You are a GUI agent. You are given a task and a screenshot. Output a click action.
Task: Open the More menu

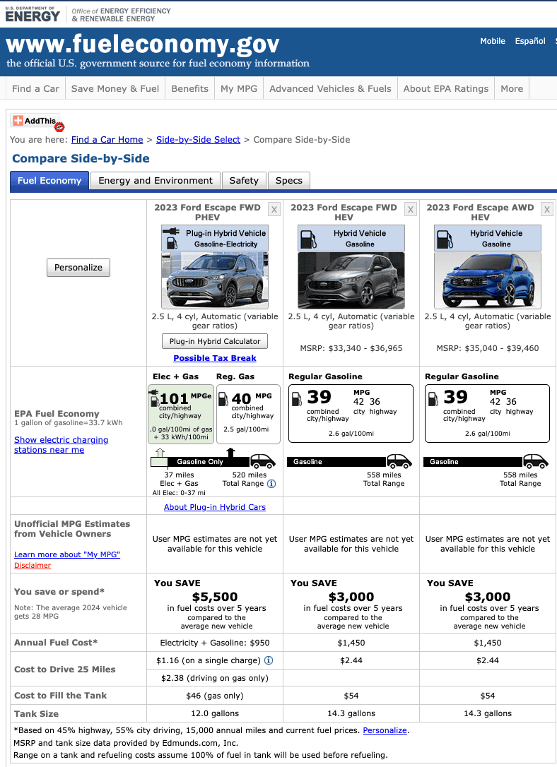(512, 88)
